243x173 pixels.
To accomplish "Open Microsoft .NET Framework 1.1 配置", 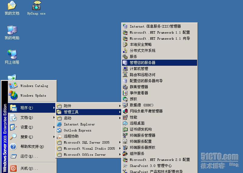I will pos(160,32).
